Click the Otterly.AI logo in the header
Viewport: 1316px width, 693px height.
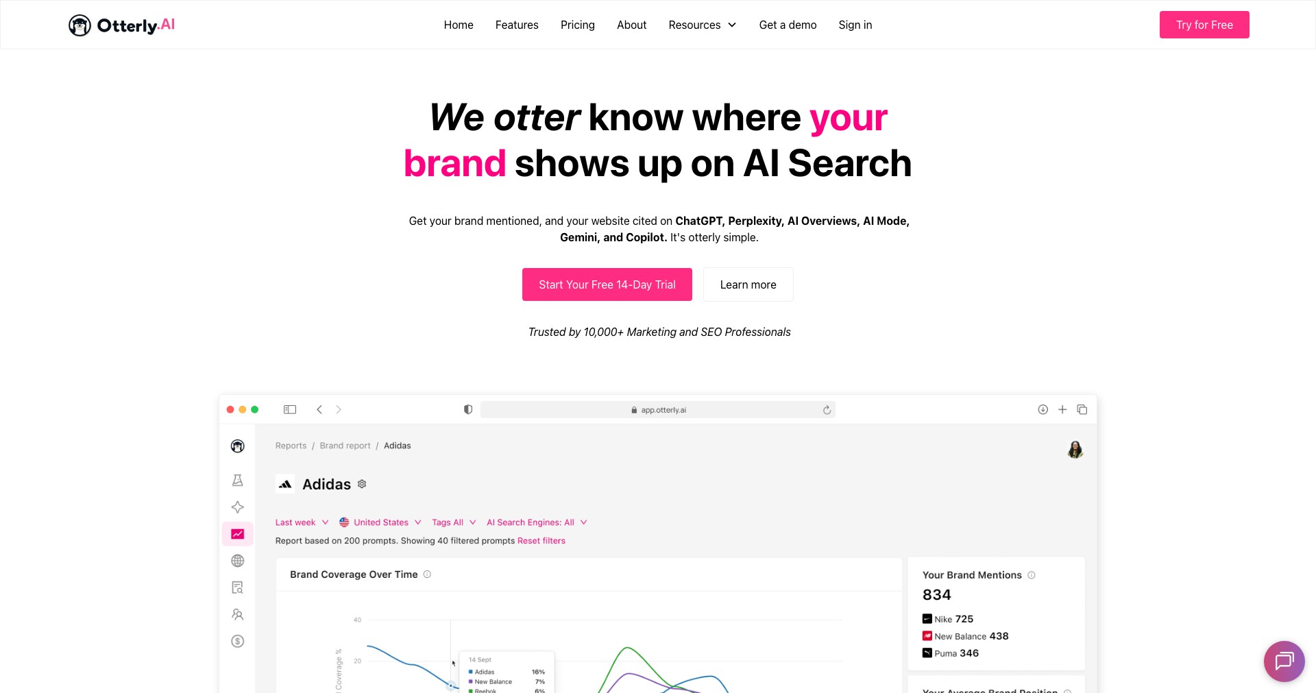(122, 25)
